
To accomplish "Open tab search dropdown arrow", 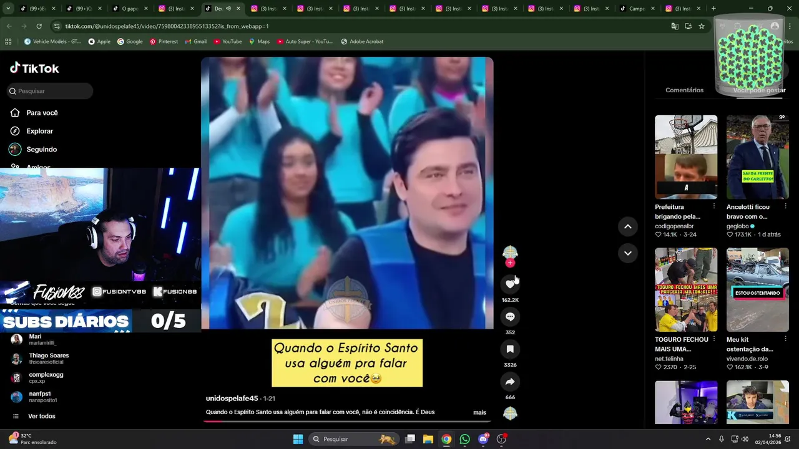I will tap(8, 9).
